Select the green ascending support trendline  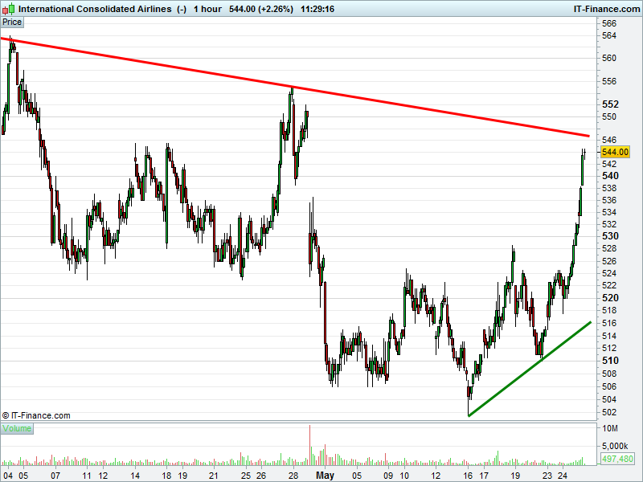coord(530,370)
